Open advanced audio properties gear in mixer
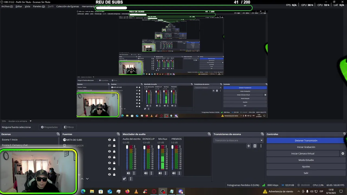347x195 pixels. (x=124, y=179)
